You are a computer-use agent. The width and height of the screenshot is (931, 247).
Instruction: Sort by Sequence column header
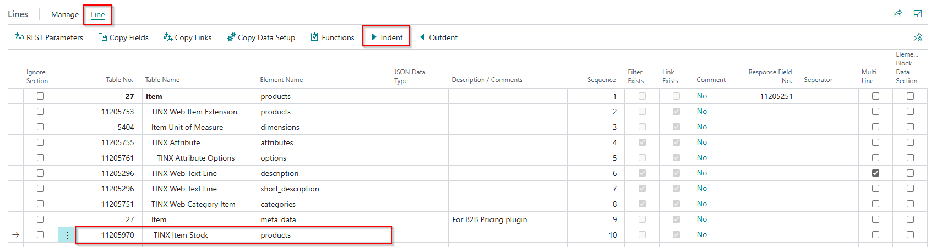tap(601, 80)
